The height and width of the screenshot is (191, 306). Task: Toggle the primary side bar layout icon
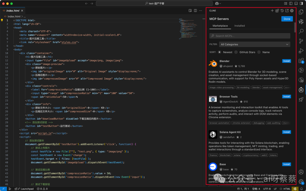[291, 3]
